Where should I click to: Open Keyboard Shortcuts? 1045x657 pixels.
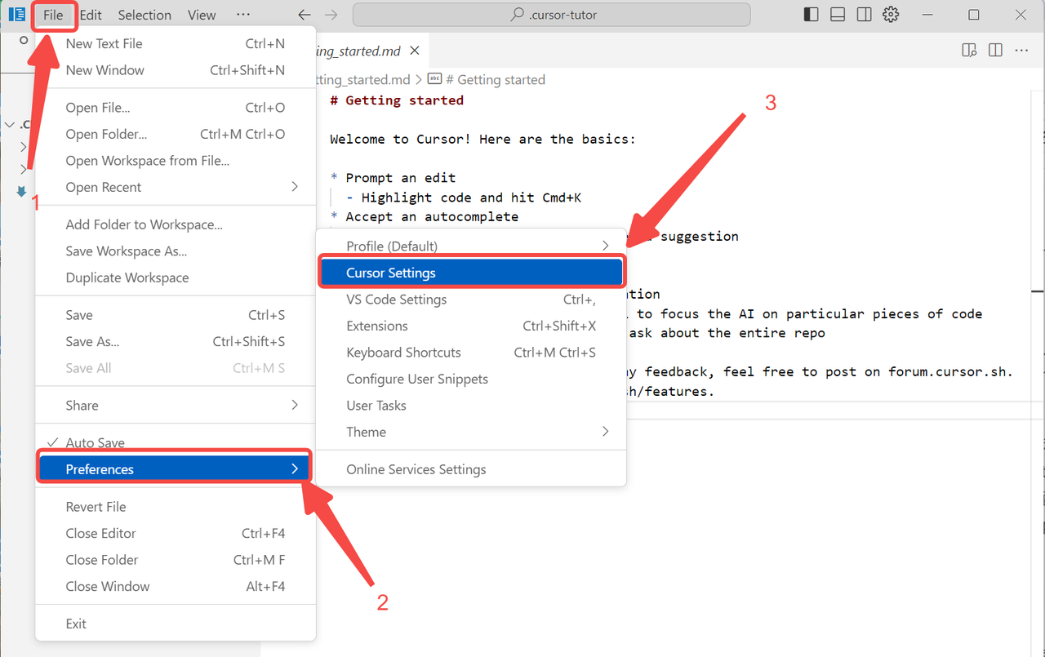coord(471,353)
